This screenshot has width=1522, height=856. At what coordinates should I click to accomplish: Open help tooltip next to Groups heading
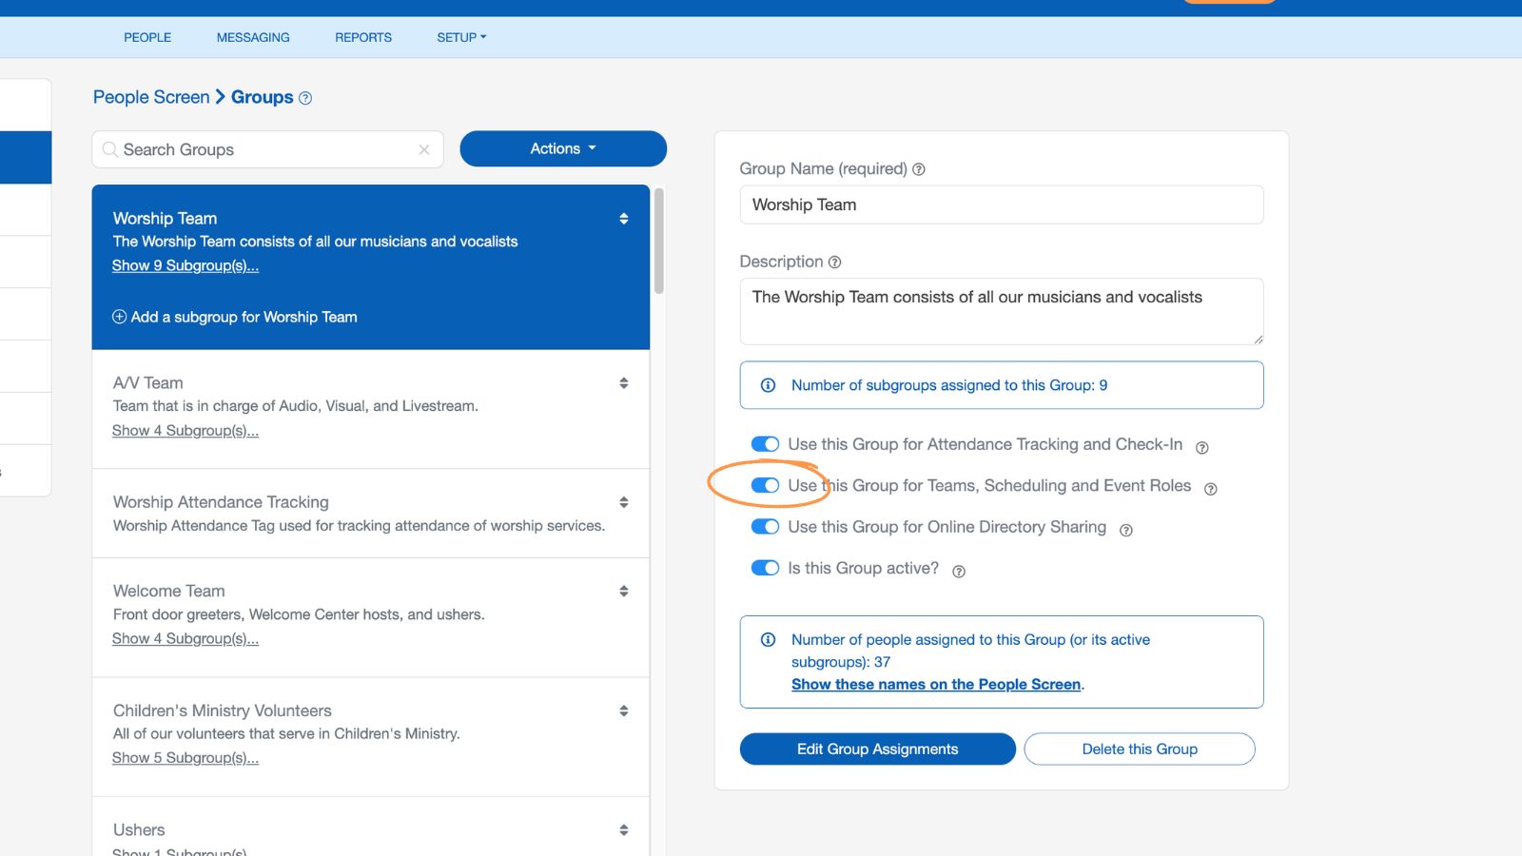(x=304, y=97)
